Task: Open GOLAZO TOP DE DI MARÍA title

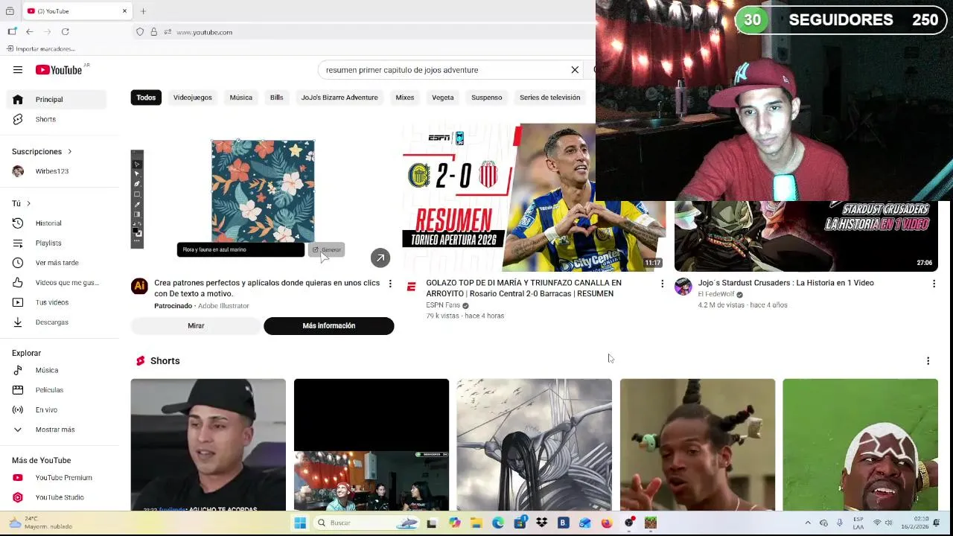Action: click(523, 288)
